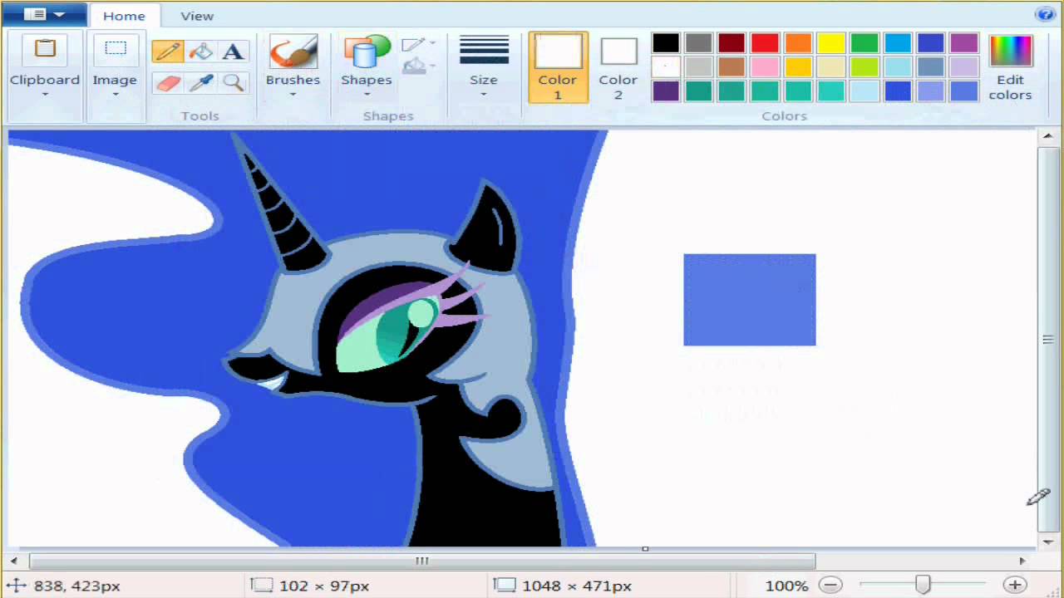The image size is (1064, 598).
Task: Pick the dark gray color swatch
Action: (x=698, y=43)
